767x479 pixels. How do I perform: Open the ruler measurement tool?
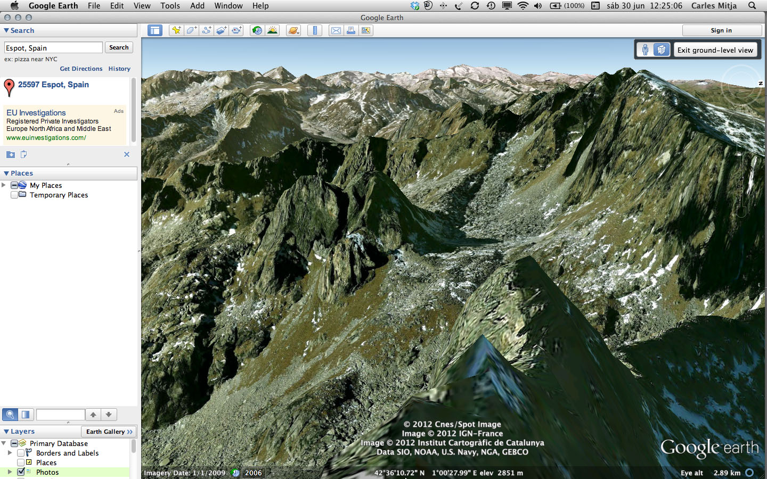(315, 30)
